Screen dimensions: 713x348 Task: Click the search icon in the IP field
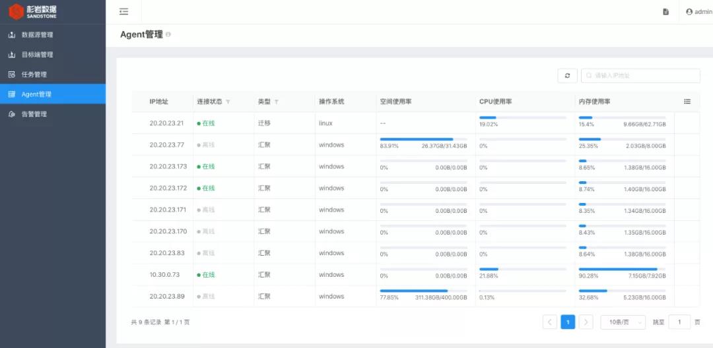click(590, 76)
